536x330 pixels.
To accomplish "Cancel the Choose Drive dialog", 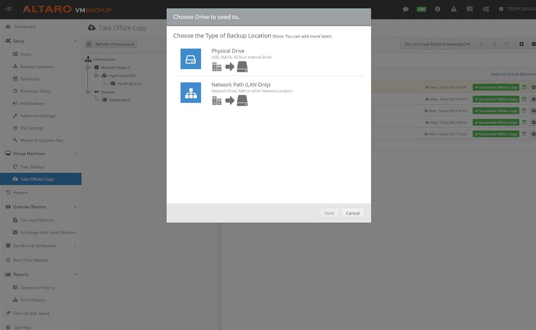I will [352, 213].
